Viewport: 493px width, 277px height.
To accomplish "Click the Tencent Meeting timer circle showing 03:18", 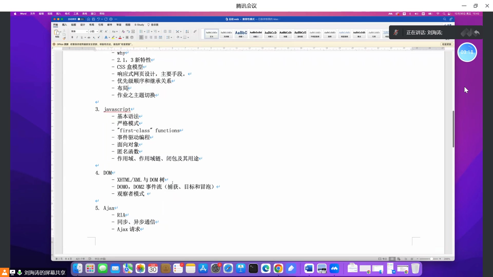I will [x=467, y=52].
